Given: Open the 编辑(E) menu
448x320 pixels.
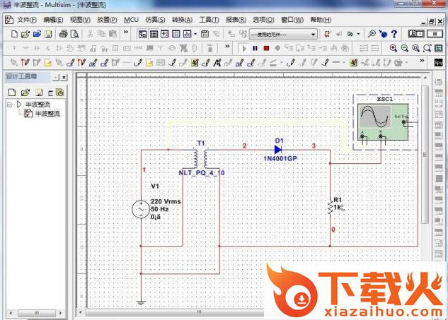Looking at the screenshot, I should coord(53,20).
